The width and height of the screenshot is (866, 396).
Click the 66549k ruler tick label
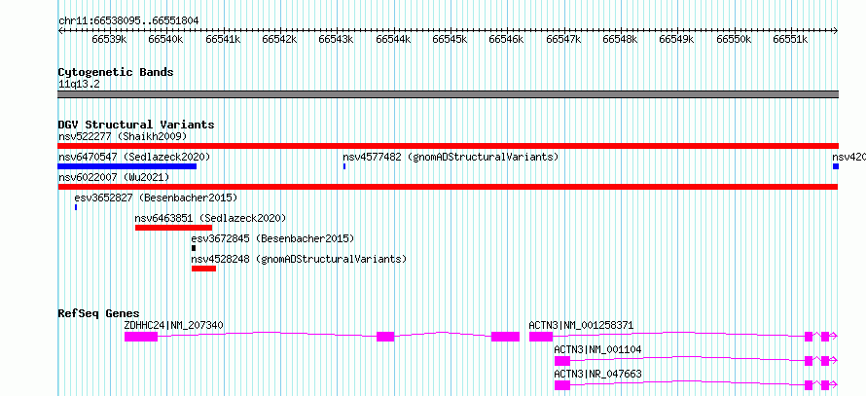677,39
